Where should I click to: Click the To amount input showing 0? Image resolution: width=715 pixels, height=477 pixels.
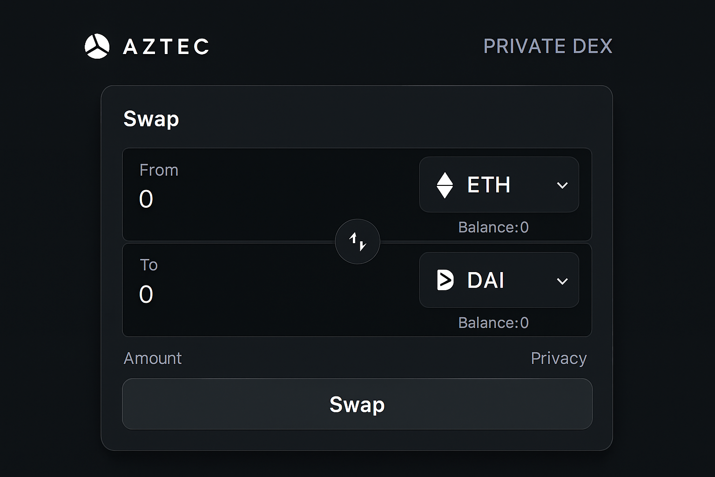[x=146, y=294]
